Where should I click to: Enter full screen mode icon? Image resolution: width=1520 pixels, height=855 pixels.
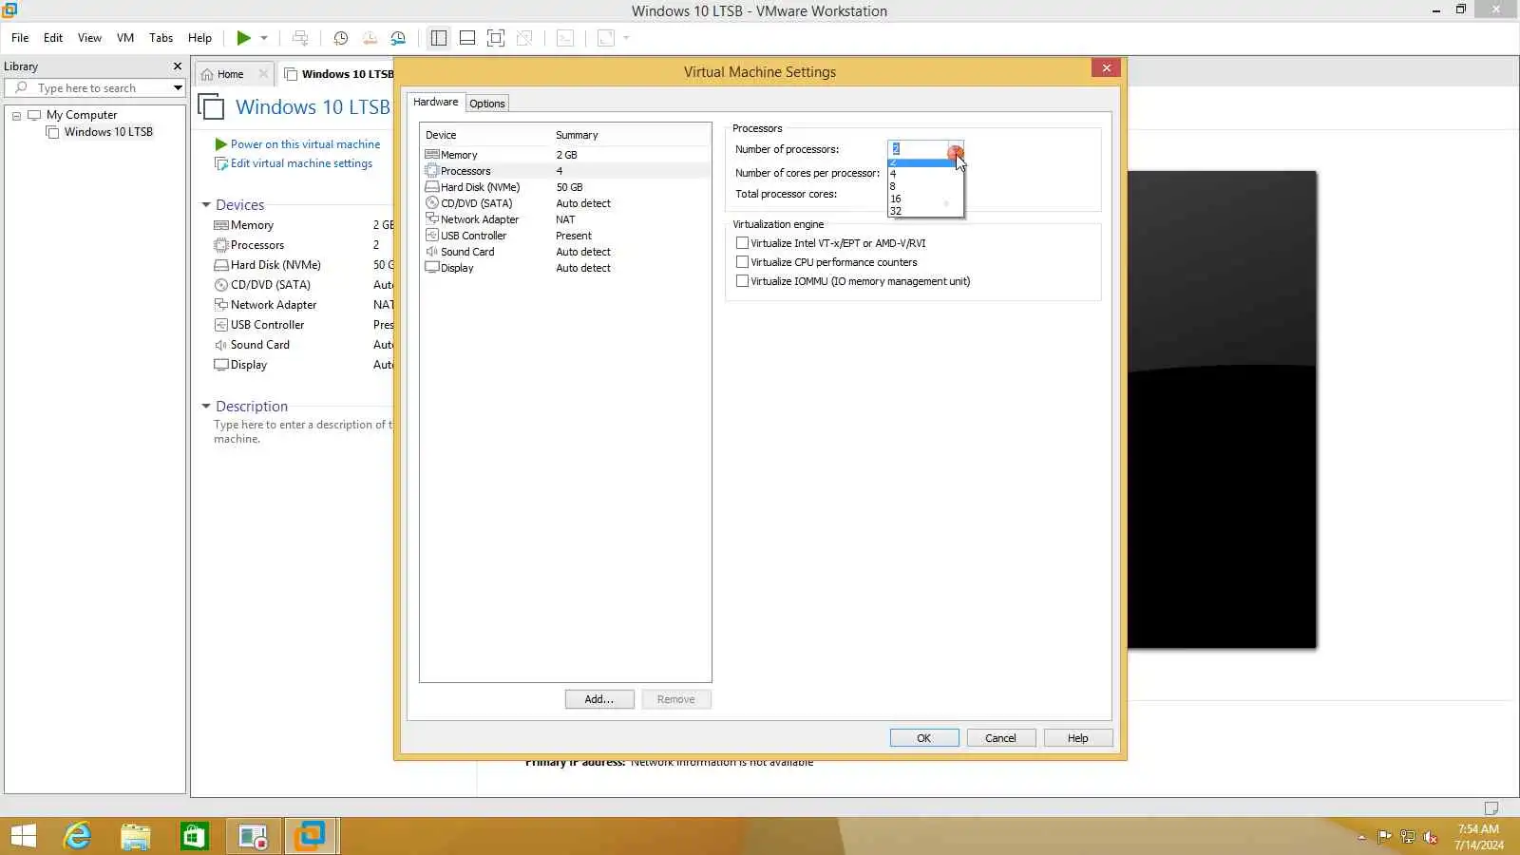point(496,38)
